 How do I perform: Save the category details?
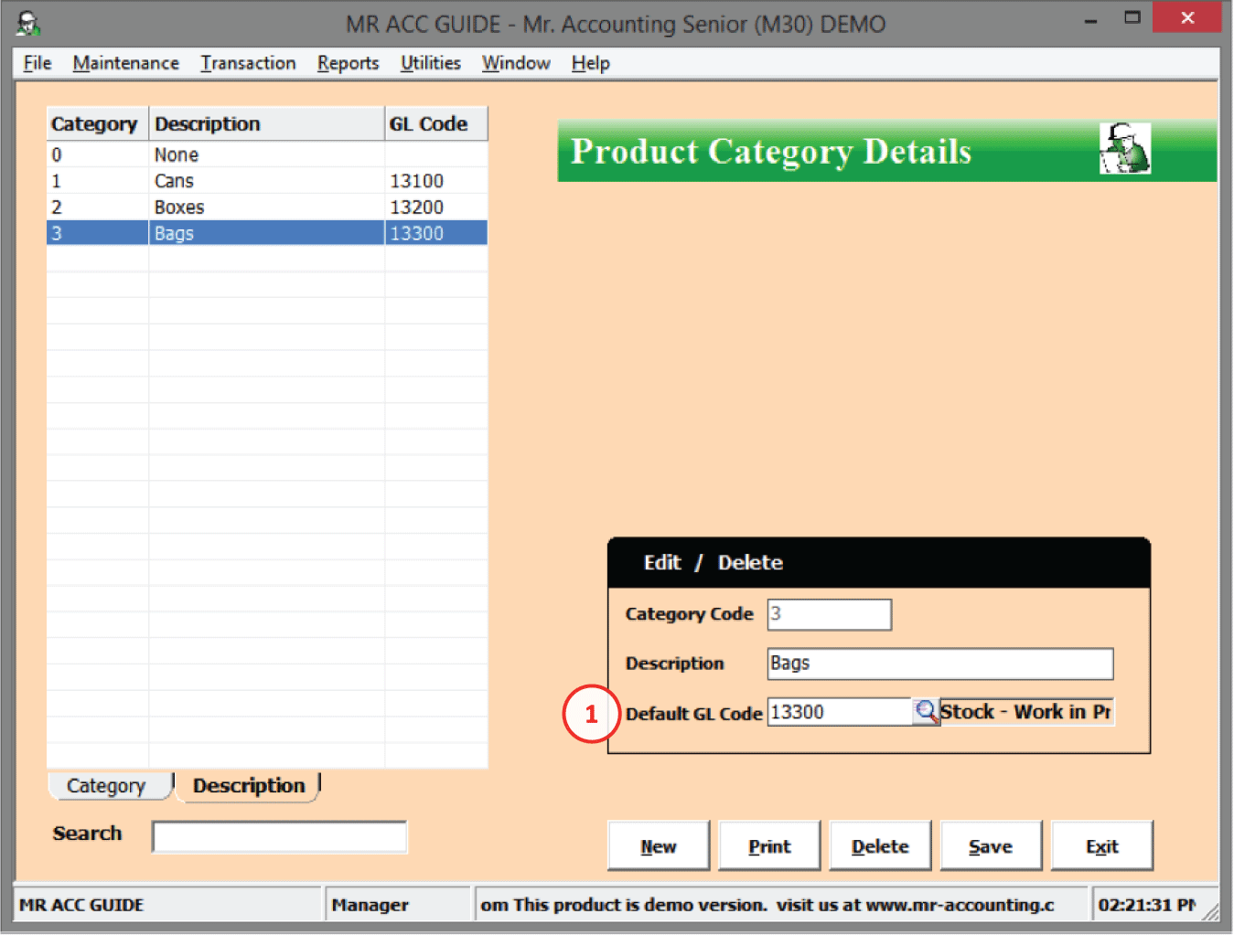tap(990, 846)
